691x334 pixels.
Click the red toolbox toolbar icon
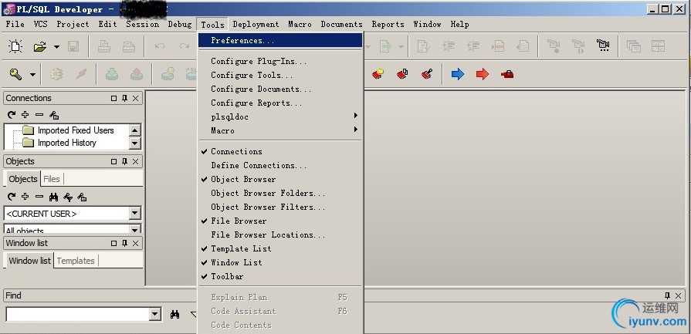[507, 74]
